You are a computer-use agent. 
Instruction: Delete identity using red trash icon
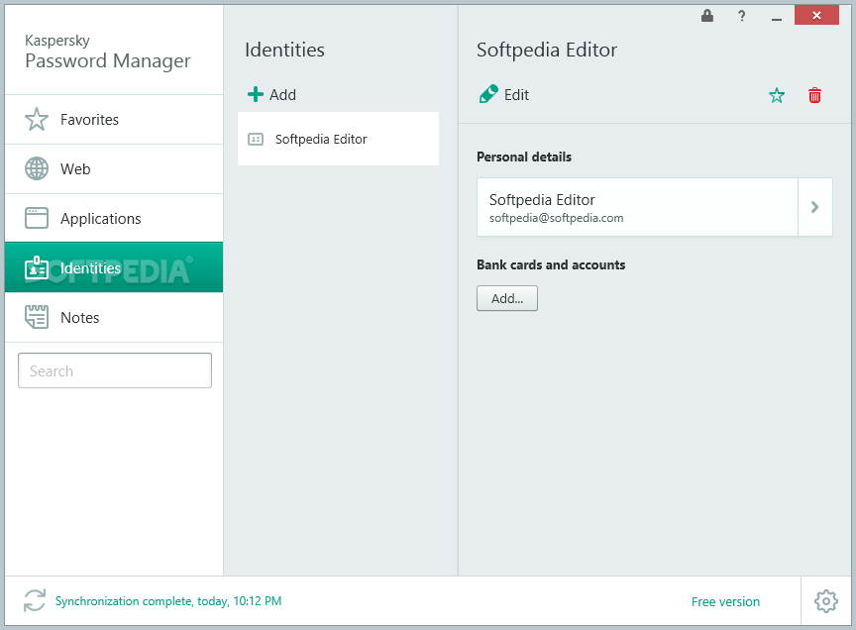click(814, 95)
